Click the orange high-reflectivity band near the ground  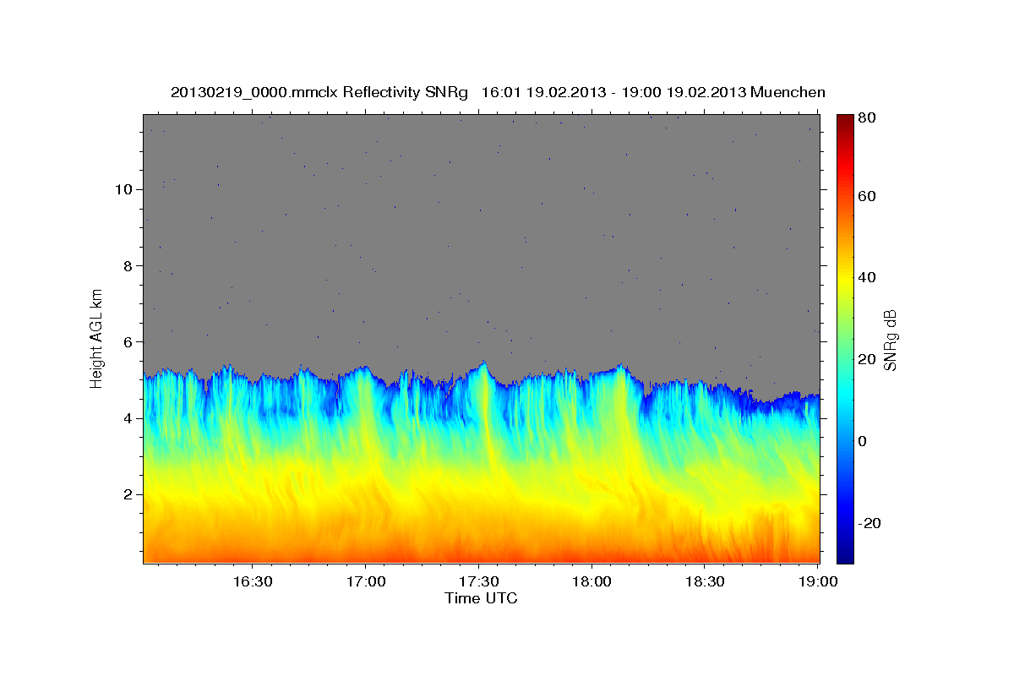click(x=482, y=541)
